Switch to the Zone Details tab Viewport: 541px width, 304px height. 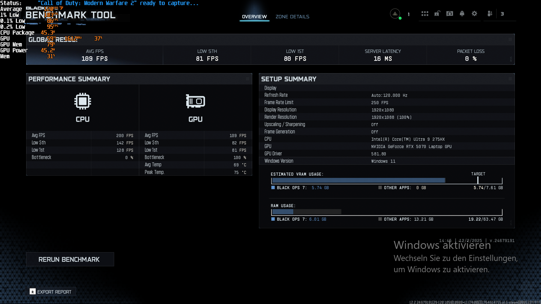(292, 17)
